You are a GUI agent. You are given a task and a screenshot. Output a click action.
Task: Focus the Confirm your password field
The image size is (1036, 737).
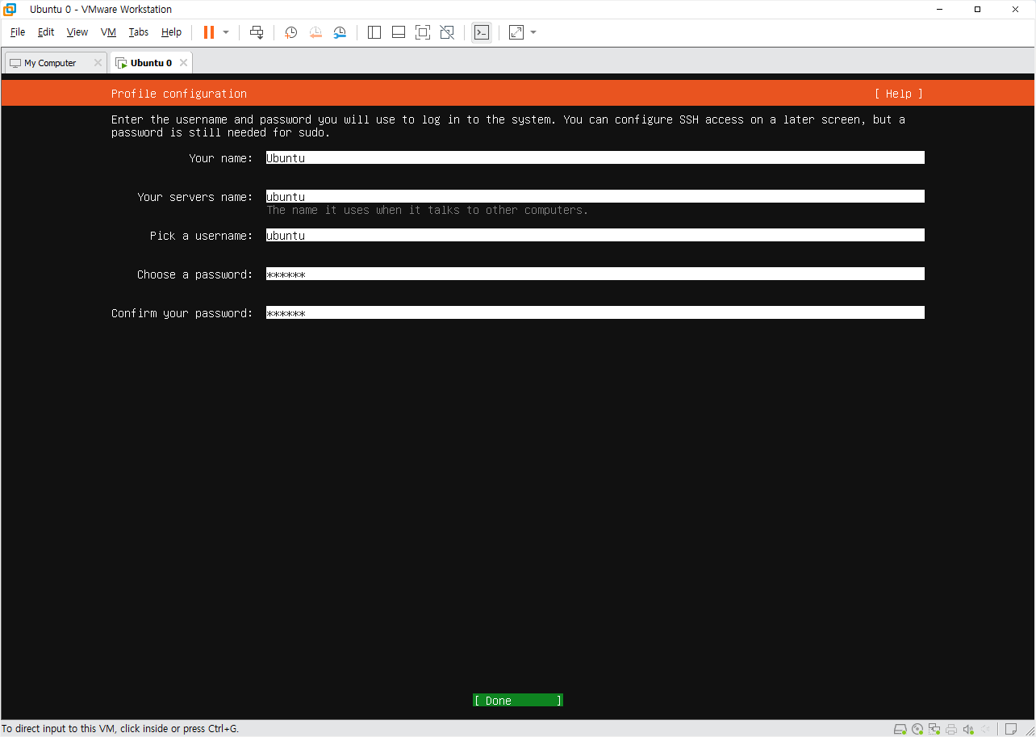[595, 313]
